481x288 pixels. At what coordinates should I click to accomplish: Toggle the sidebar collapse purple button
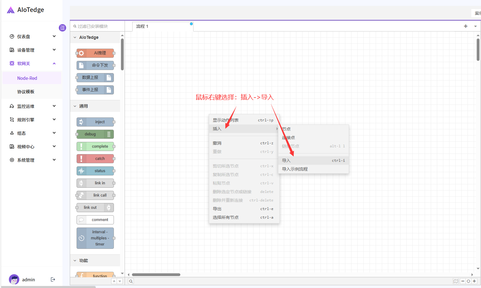pyautogui.click(x=62, y=28)
